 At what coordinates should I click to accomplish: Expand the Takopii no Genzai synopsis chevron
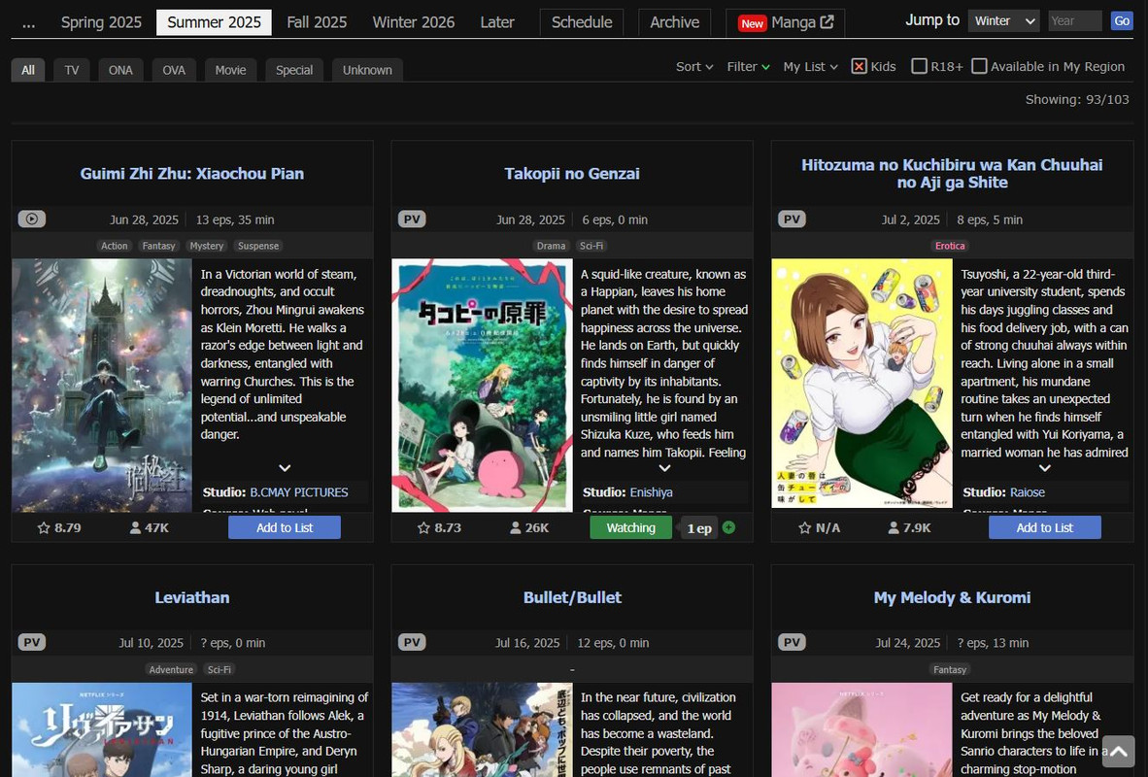coord(664,467)
